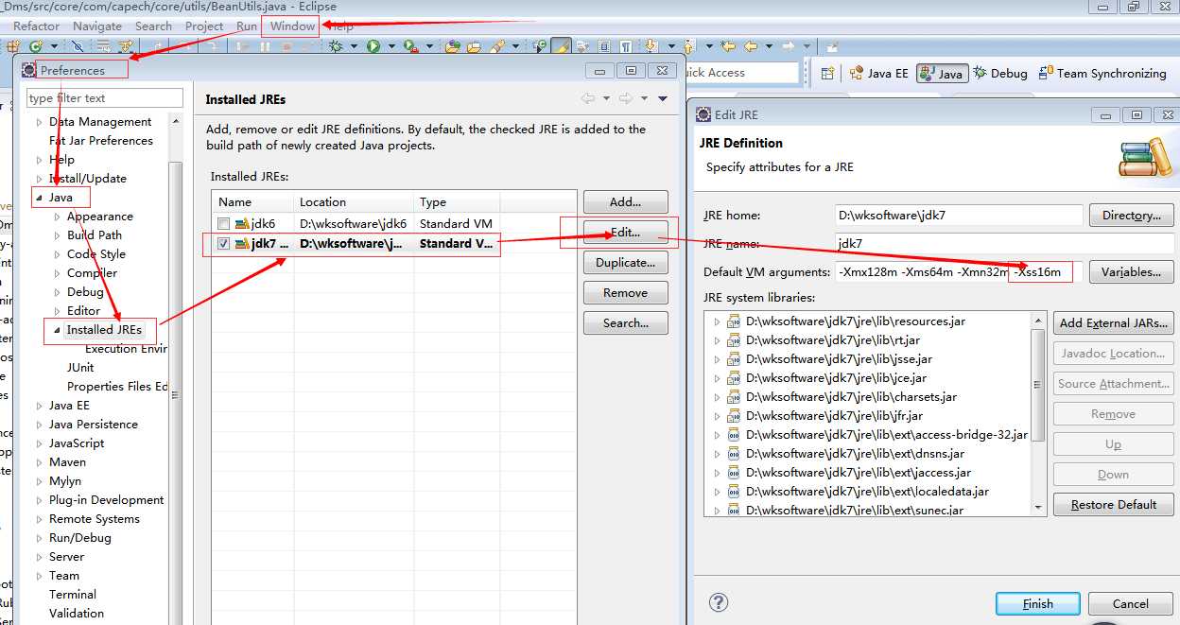Open the Project menu
This screenshot has width=1180, height=625.
[x=204, y=26]
